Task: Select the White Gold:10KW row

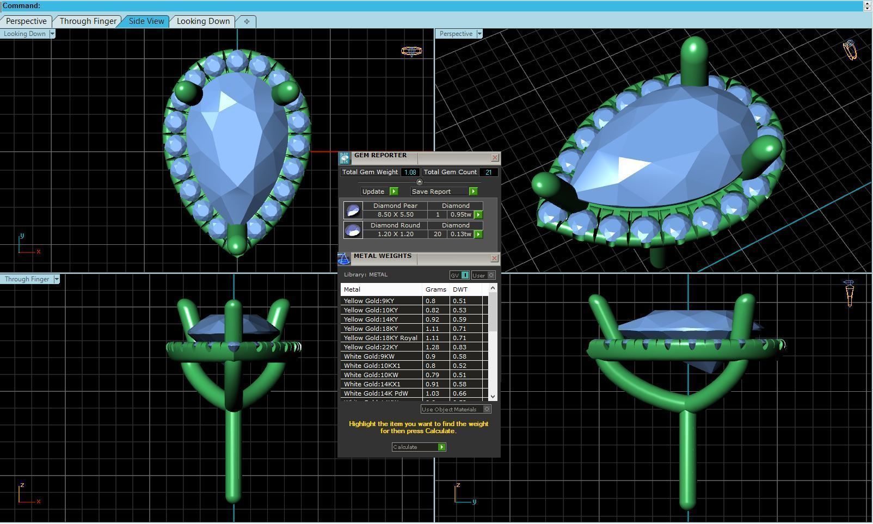Action: 414,375
